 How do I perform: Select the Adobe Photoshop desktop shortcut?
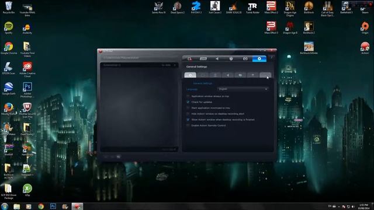point(27,90)
